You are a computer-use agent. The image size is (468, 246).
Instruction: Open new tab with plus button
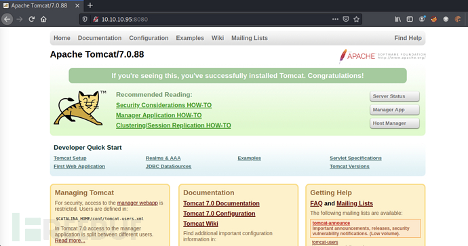[x=90, y=5]
